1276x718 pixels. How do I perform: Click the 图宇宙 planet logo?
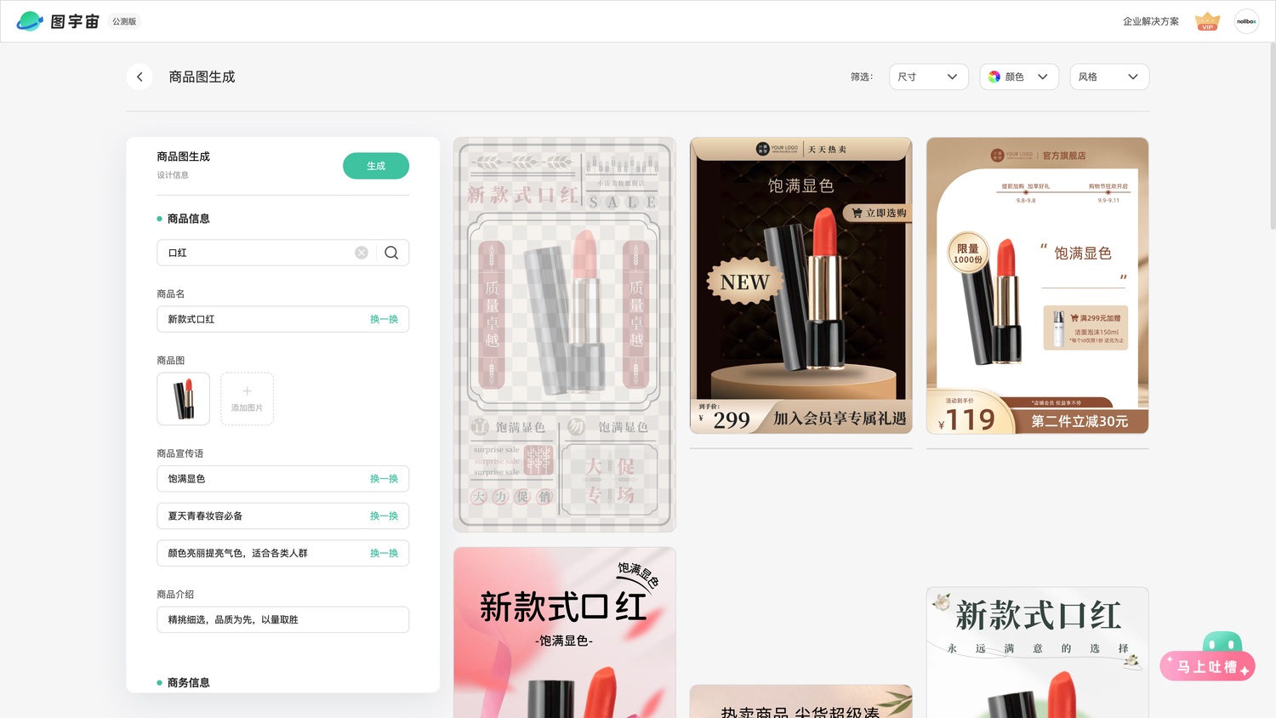30,21
